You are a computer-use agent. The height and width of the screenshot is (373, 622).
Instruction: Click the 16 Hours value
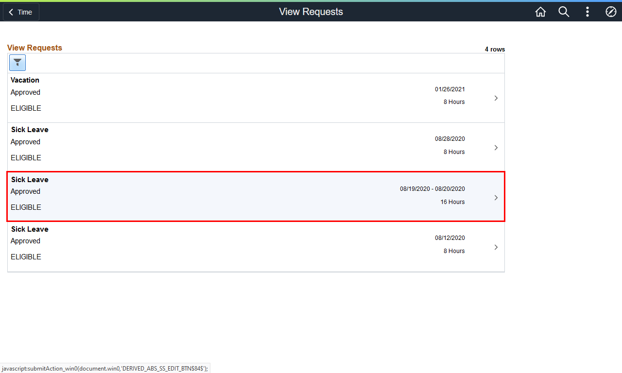pos(453,202)
